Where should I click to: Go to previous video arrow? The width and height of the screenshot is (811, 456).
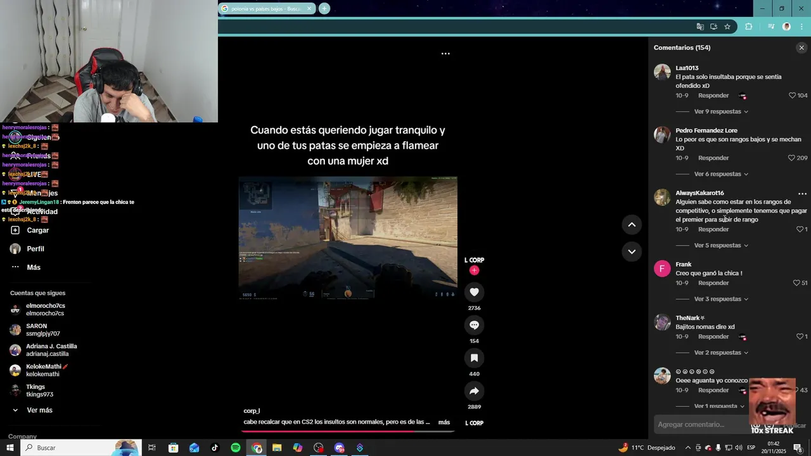632,224
